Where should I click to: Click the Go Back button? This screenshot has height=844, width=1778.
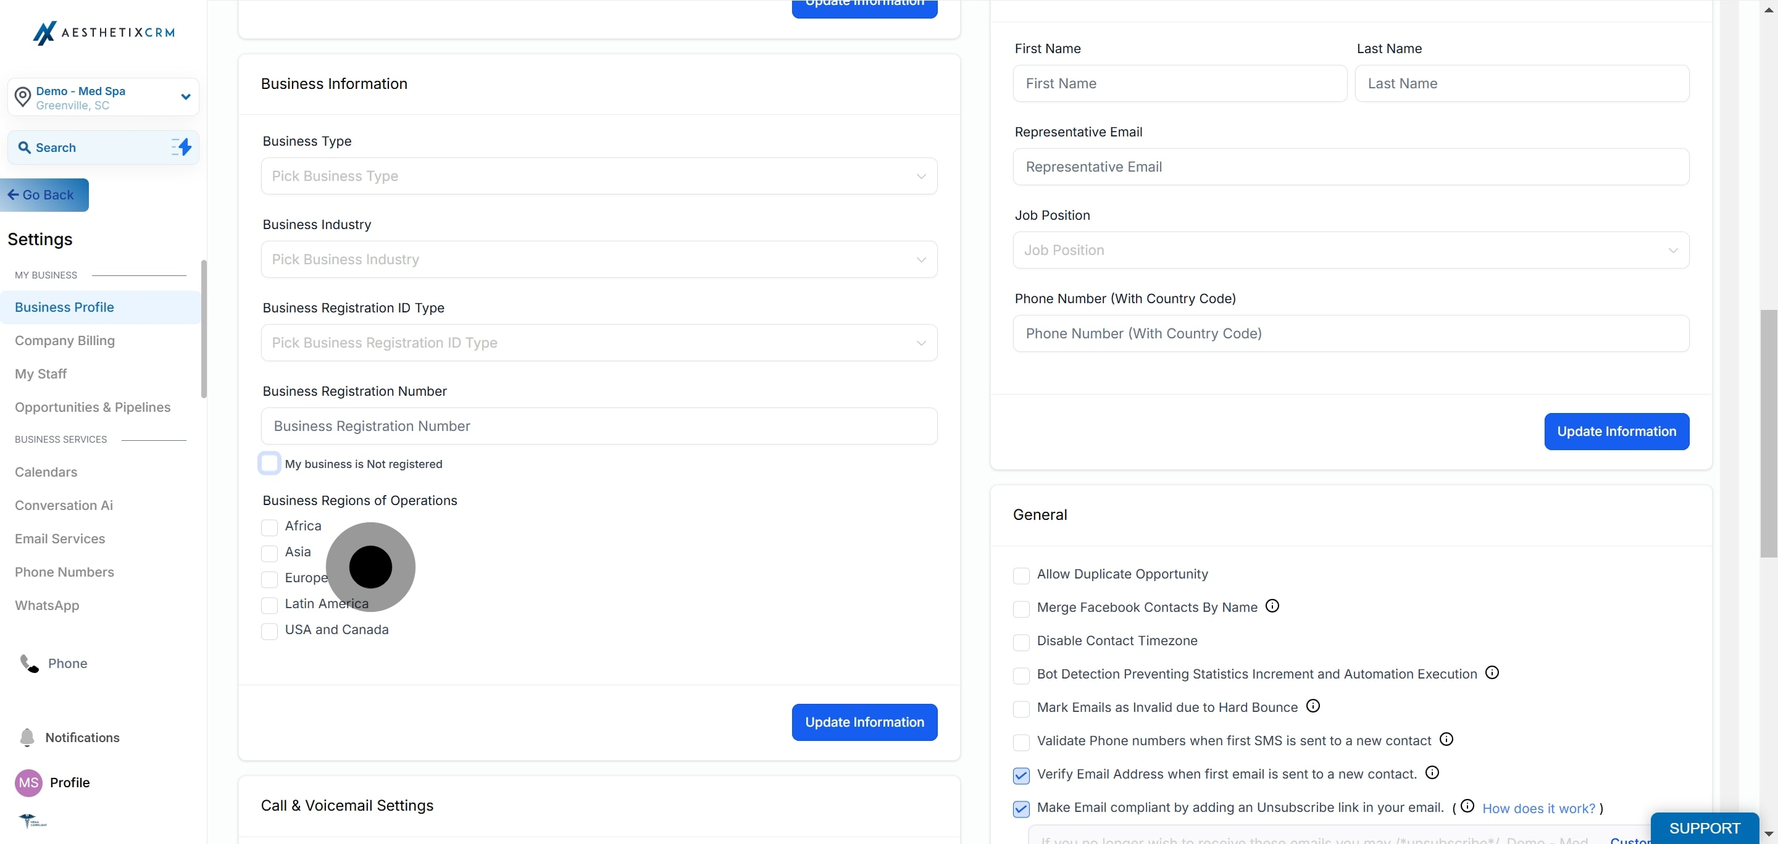pos(44,194)
